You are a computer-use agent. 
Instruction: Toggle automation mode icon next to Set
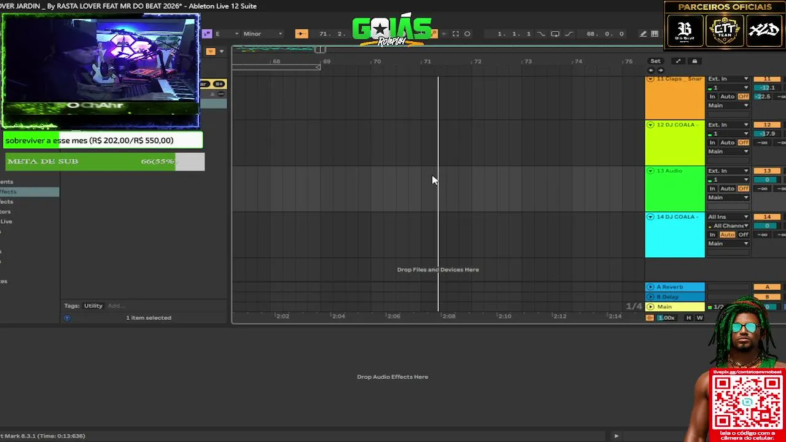click(x=678, y=61)
